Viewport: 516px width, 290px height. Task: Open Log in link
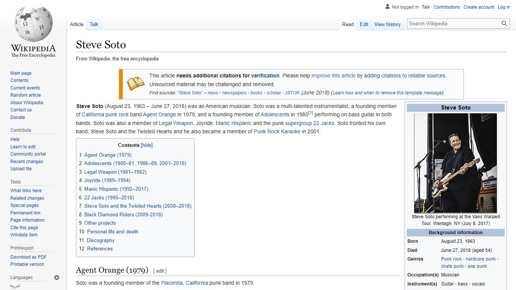(x=504, y=7)
